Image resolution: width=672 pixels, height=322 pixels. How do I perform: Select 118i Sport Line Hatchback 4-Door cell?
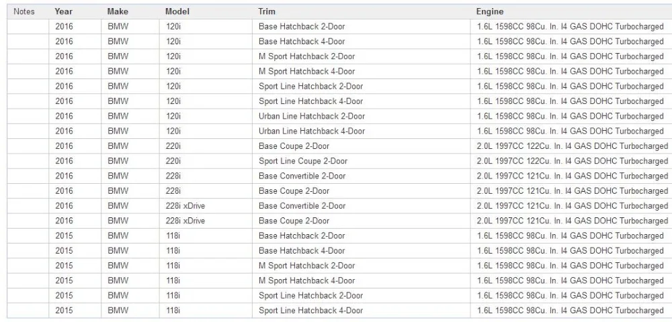[x=362, y=311]
